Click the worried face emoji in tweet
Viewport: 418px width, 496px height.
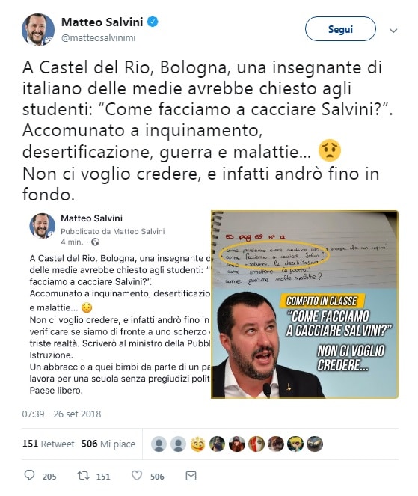[x=330, y=150]
